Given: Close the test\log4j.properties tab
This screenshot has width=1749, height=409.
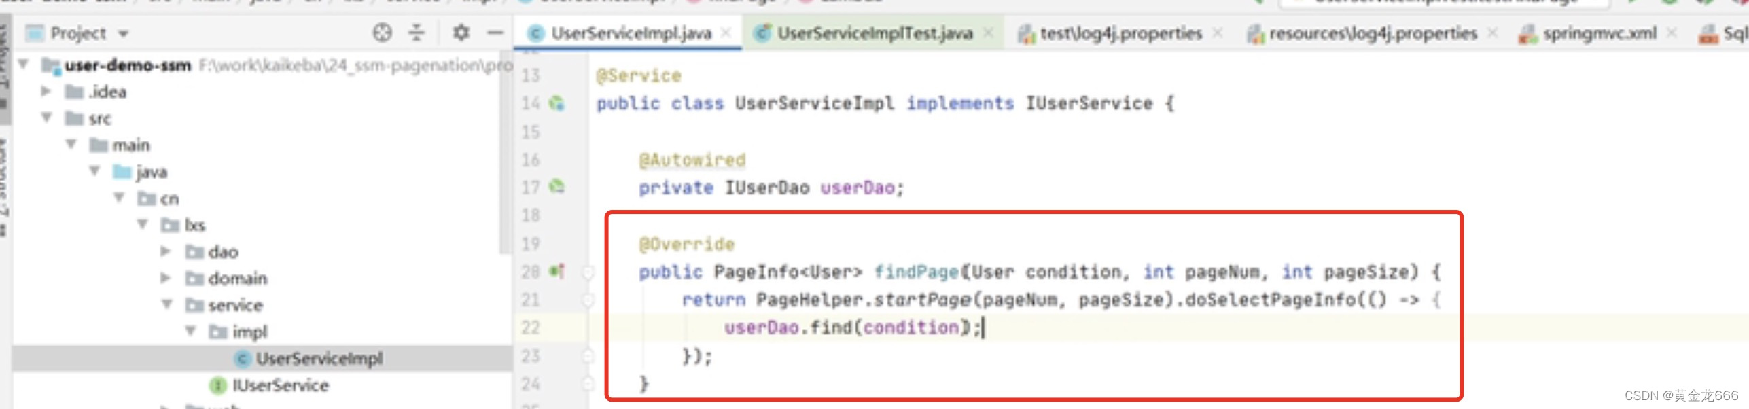Looking at the screenshot, I should click(1218, 33).
